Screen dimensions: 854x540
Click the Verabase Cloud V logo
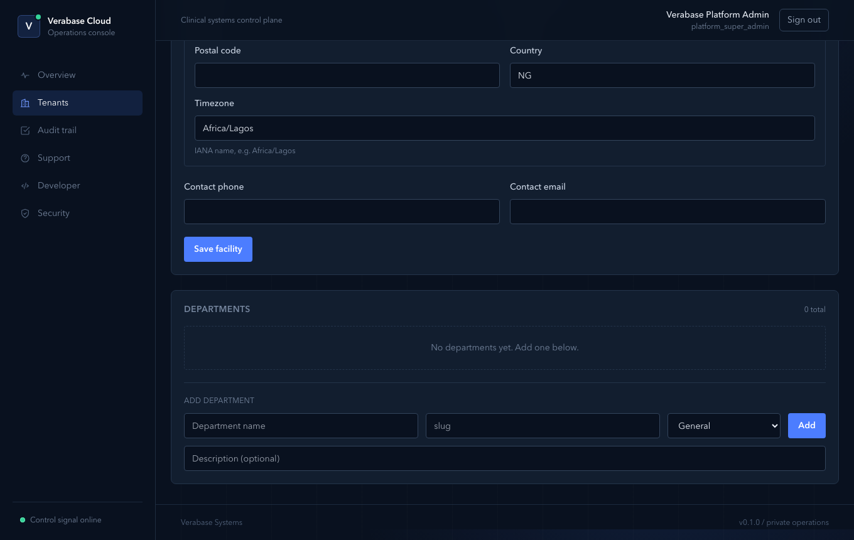pyautogui.click(x=29, y=26)
